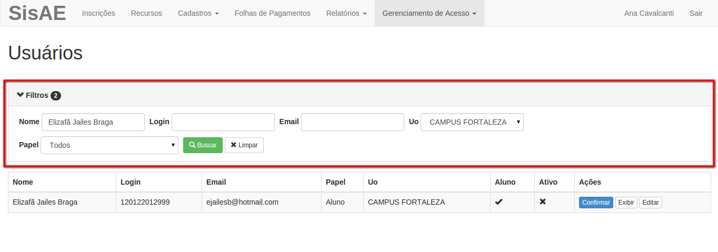Open Gerenciamento de Acesso menu
The width and height of the screenshot is (718, 252).
click(430, 13)
